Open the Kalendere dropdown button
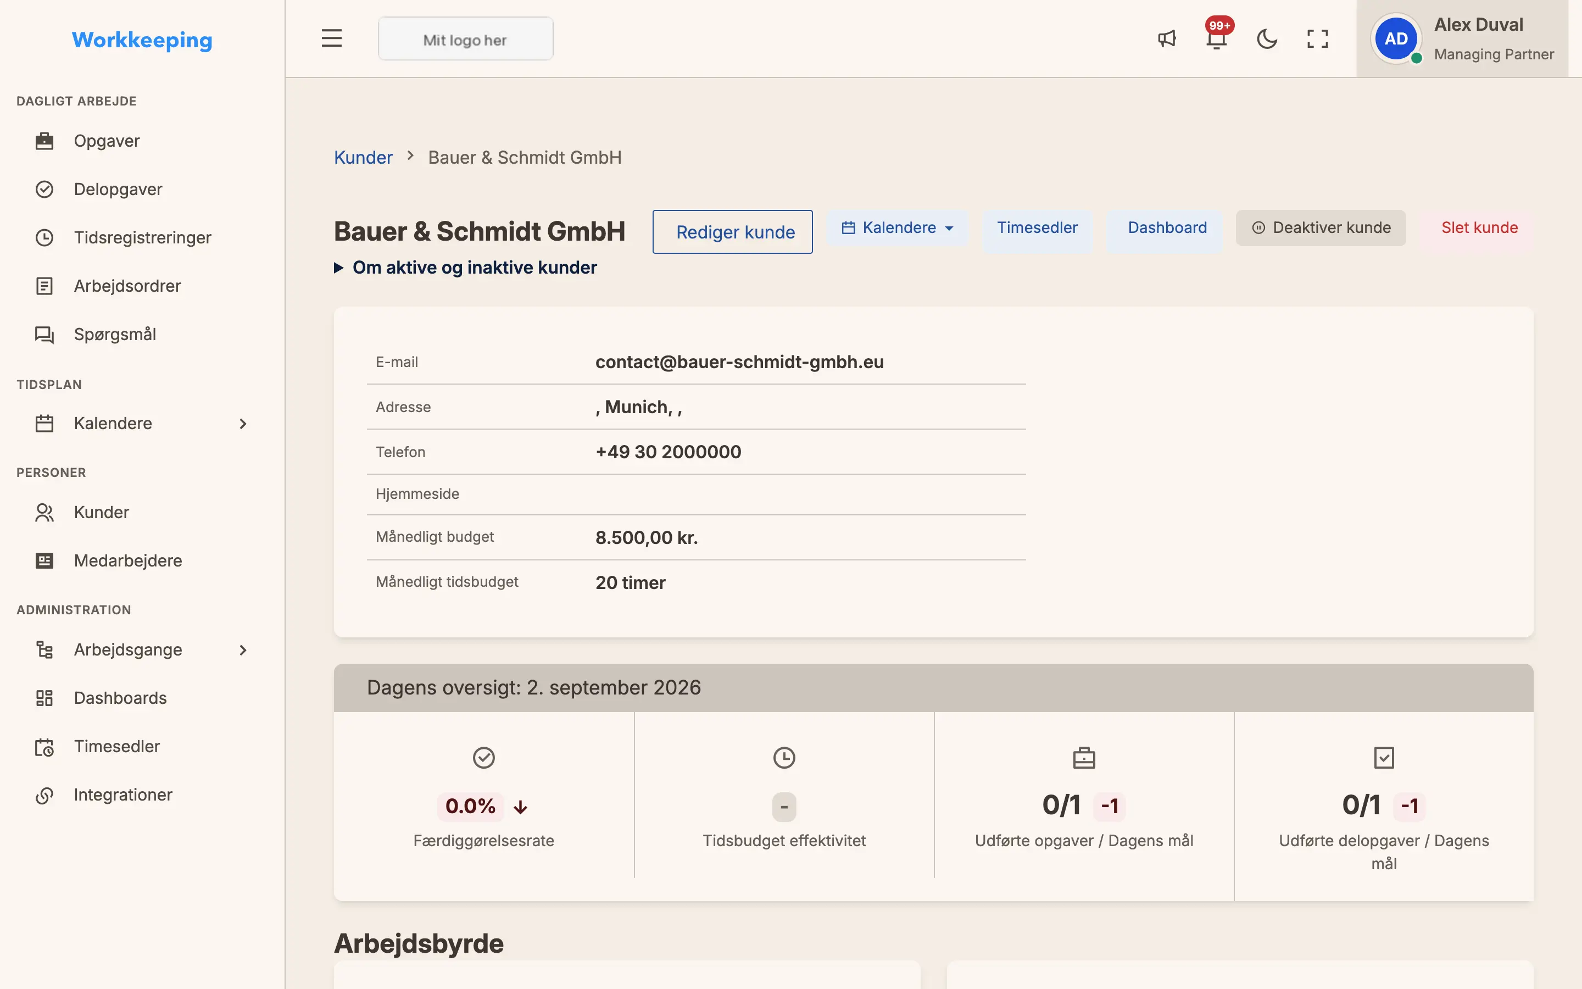 pyautogui.click(x=897, y=227)
